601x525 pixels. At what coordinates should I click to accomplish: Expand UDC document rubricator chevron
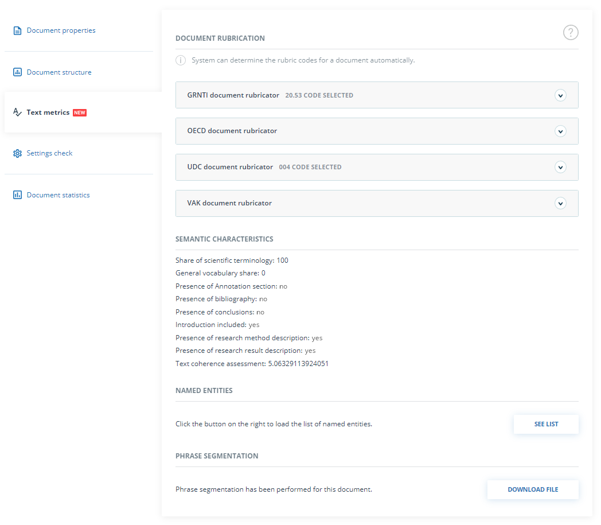[x=560, y=167]
